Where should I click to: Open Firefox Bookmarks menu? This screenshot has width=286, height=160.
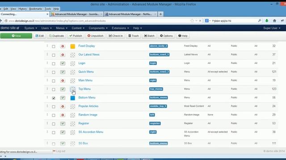pos(36,9)
